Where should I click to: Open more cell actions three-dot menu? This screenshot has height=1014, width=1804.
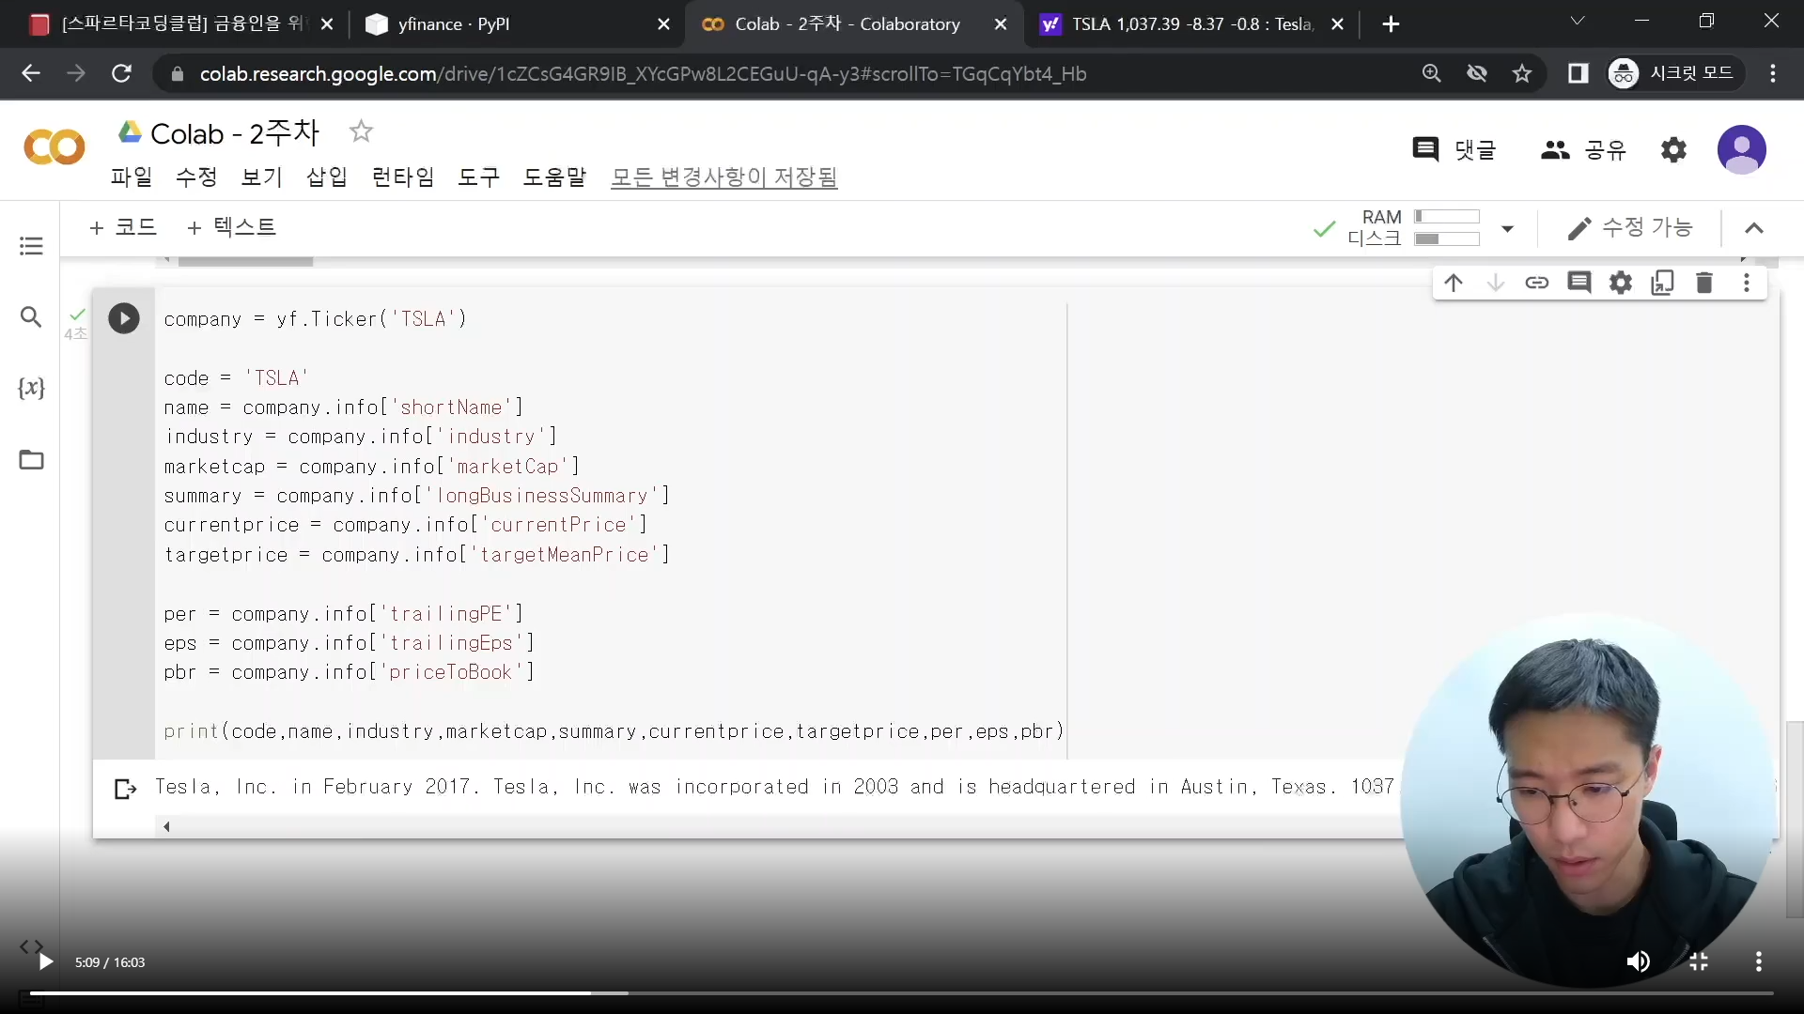click(1747, 283)
